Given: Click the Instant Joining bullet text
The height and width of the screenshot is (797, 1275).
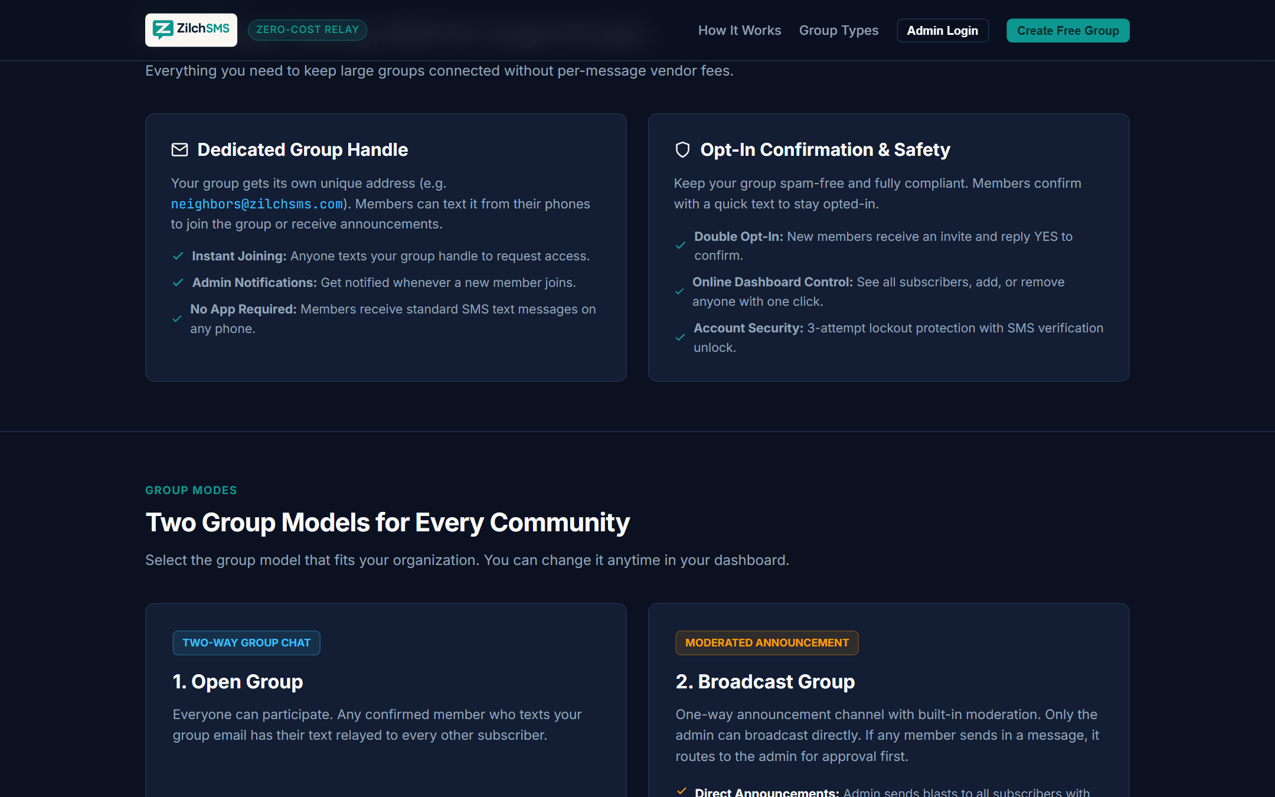Looking at the screenshot, I should (x=390, y=256).
